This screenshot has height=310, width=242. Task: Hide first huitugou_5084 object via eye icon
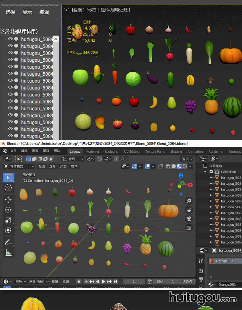(10, 39)
